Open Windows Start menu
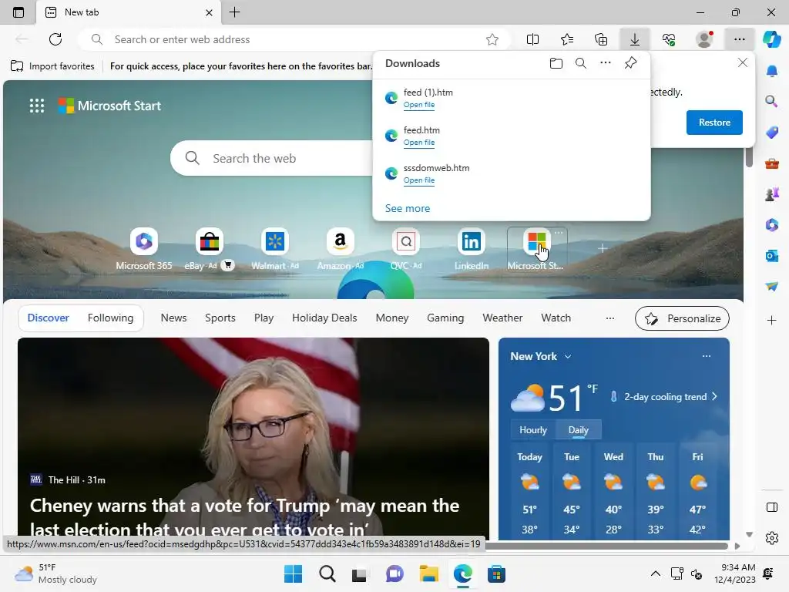This screenshot has width=789, height=592. pyautogui.click(x=293, y=573)
